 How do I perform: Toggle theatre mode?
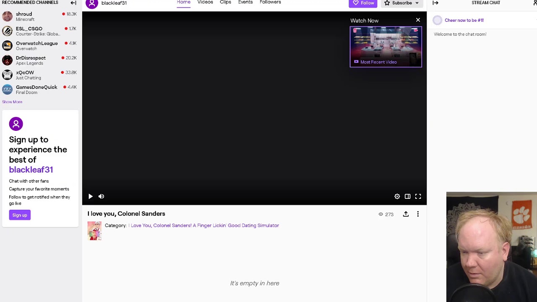click(x=407, y=196)
